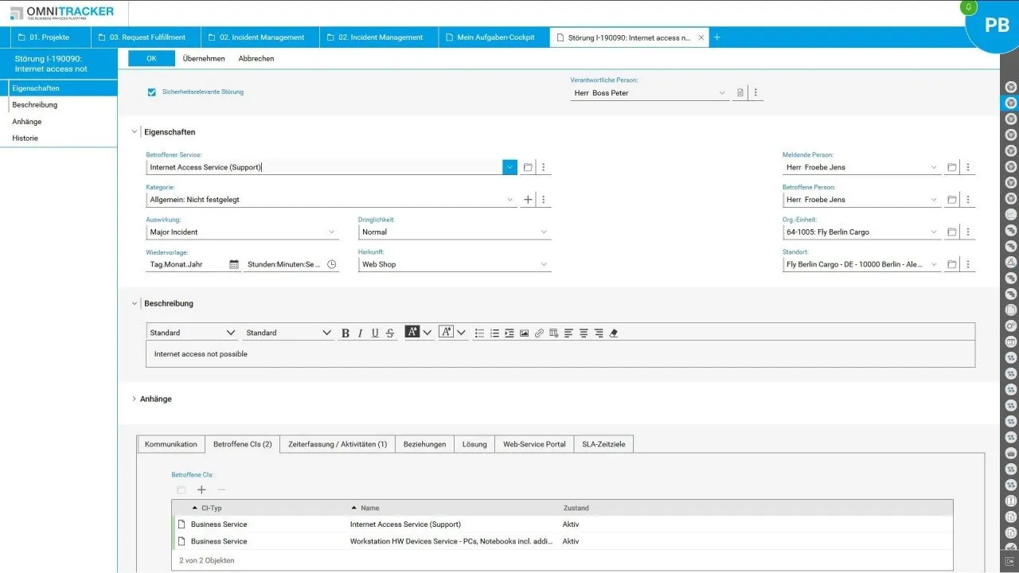Switch to the 03. Request Fulfillment tab

[x=146, y=37]
